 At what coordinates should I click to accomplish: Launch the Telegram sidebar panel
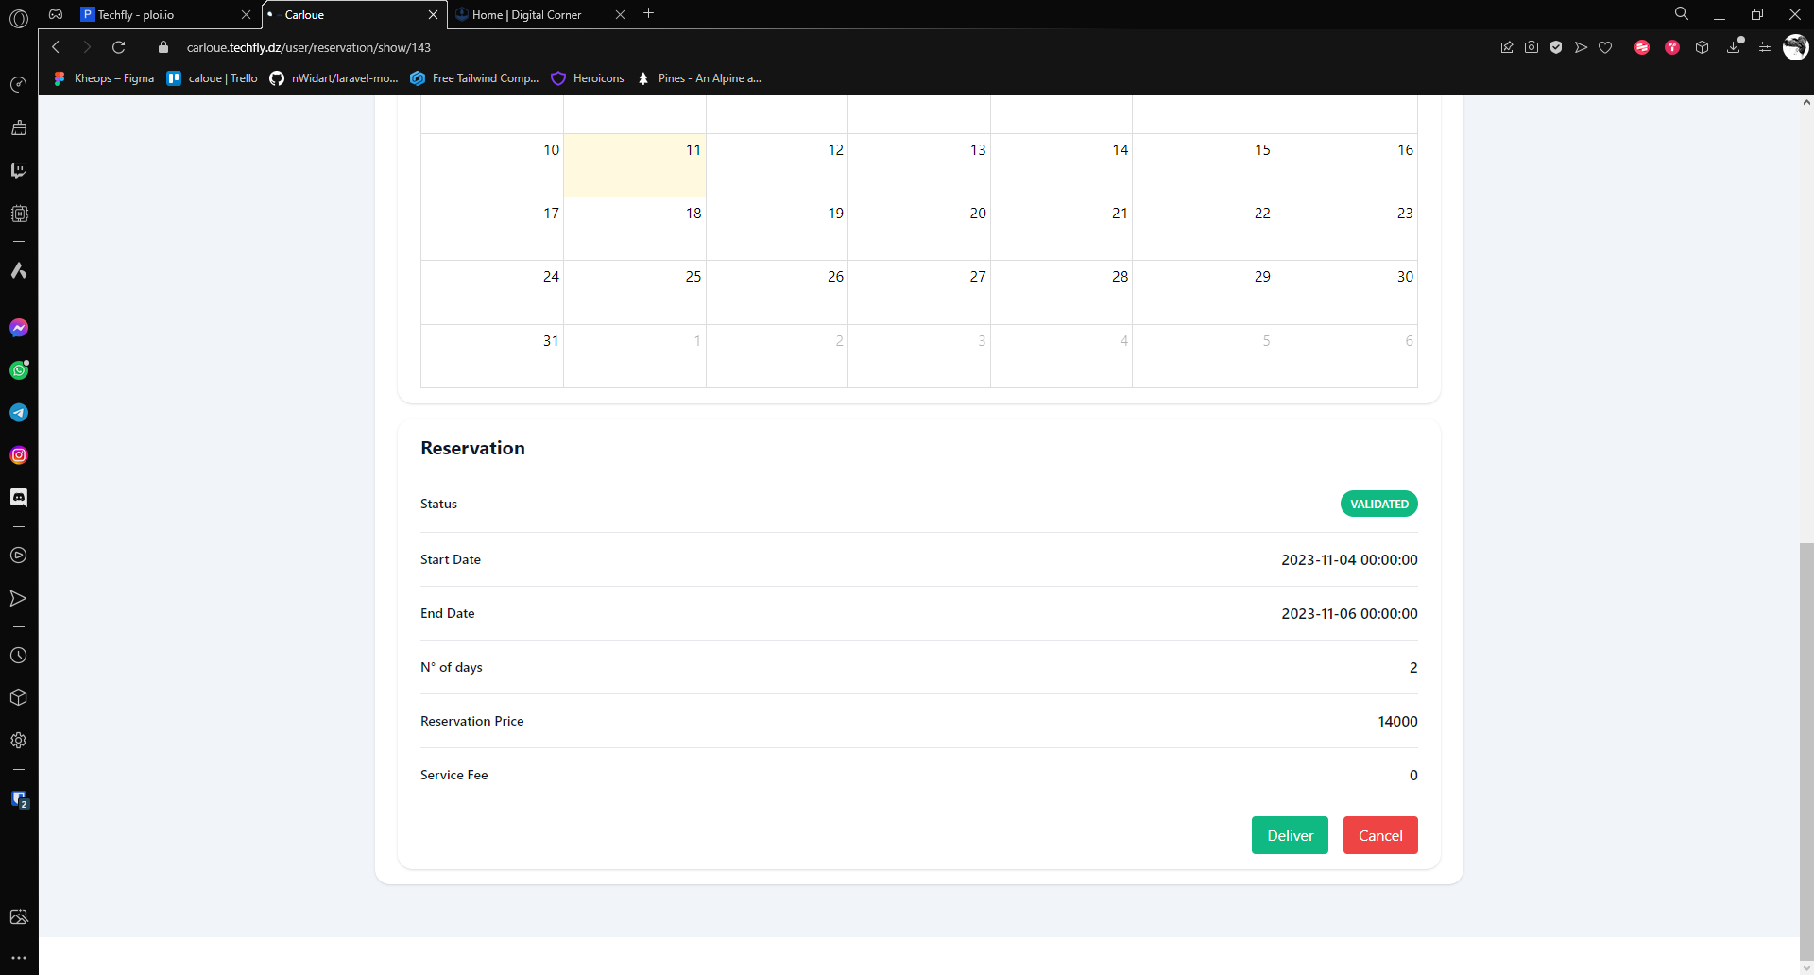coord(19,413)
